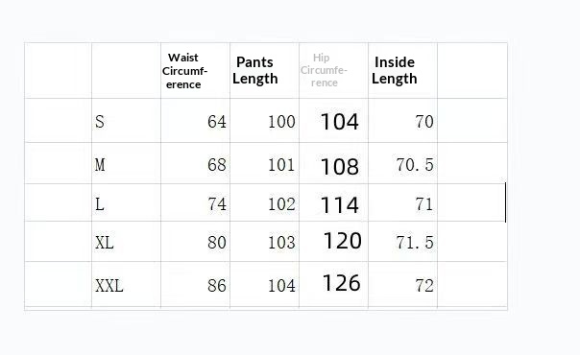Click the size L row label
The image size is (580, 355).
point(126,202)
